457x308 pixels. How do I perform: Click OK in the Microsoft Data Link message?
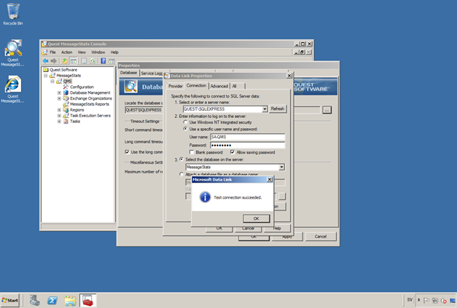coord(256,218)
